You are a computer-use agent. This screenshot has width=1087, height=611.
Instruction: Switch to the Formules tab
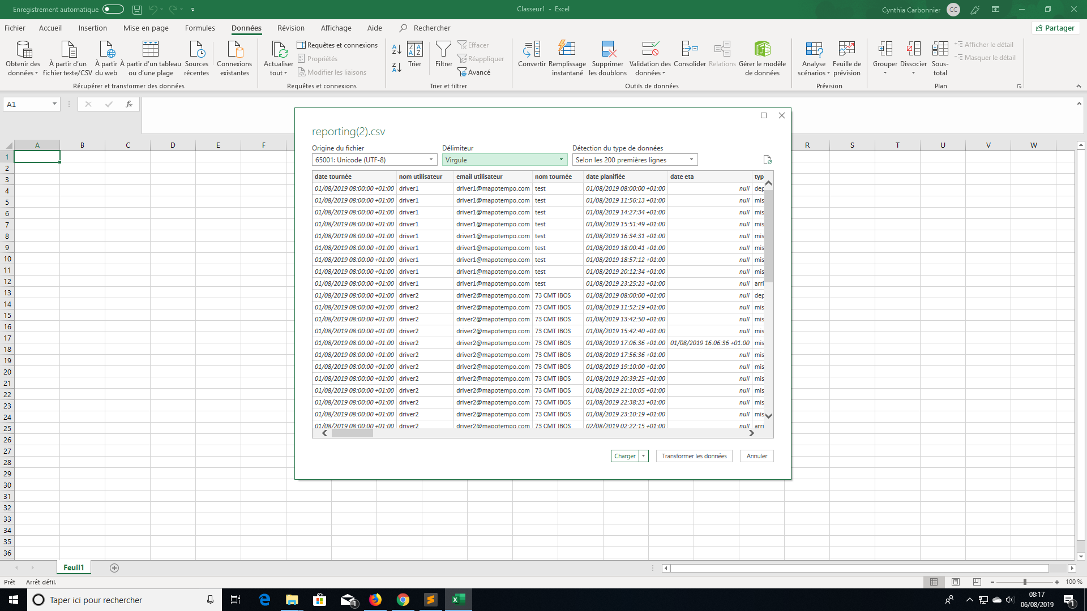point(200,28)
